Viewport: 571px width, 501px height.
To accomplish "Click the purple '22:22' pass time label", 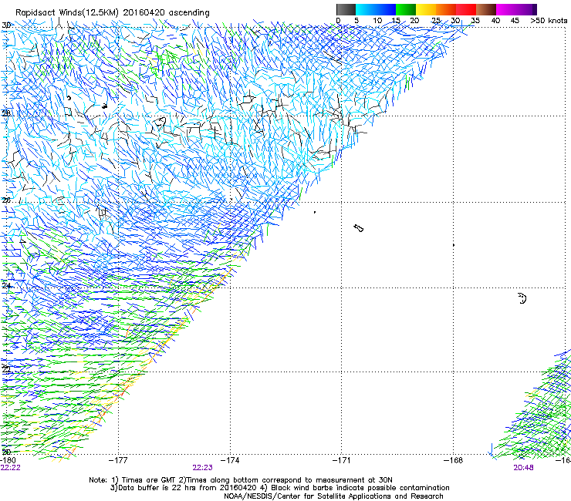I will pos(11,468).
